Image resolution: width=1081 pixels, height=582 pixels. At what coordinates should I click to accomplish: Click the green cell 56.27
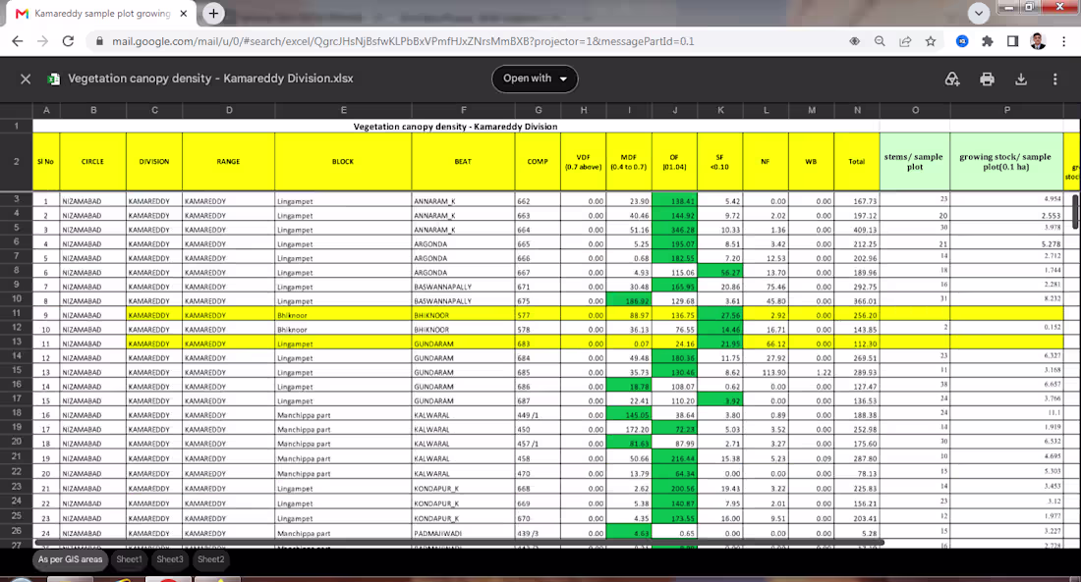719,272
